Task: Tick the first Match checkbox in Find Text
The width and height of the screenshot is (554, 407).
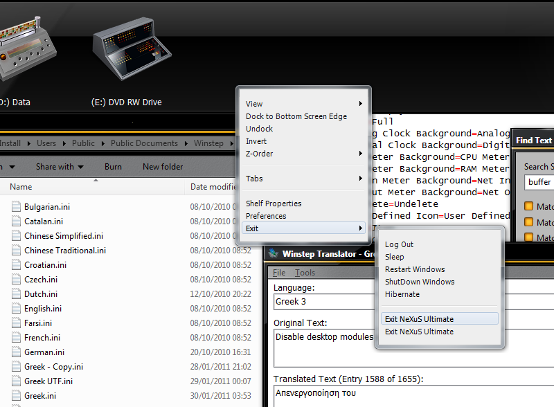Action: pyautogui.click(x=529, y=206)
